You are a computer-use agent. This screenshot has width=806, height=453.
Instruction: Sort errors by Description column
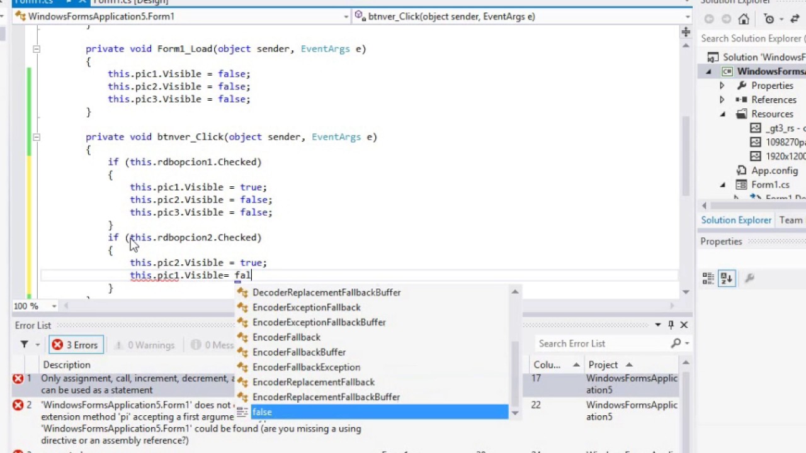click(67, 365)
